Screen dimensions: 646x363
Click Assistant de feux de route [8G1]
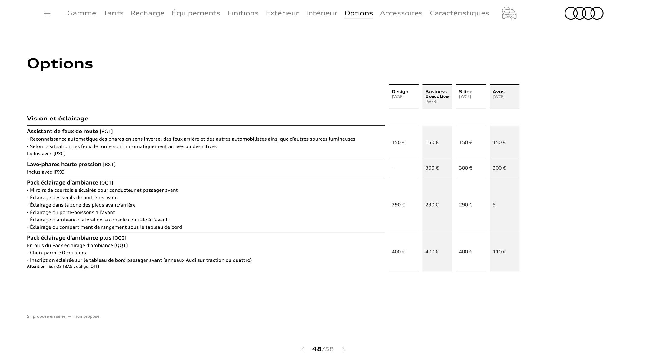(70, 131)
